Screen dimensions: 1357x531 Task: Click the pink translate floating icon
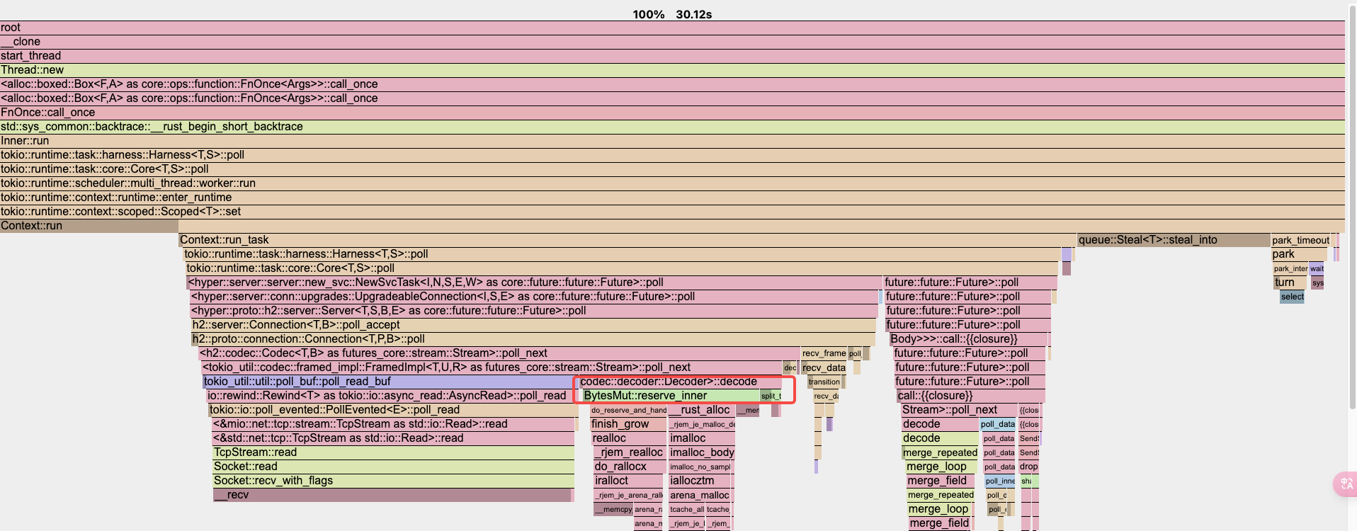[1345, 484]
